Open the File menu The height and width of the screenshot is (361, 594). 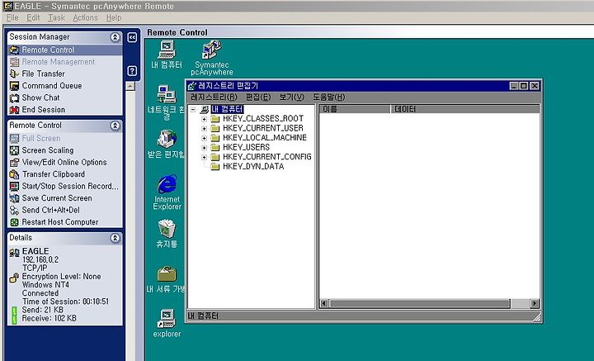point(12,18)
